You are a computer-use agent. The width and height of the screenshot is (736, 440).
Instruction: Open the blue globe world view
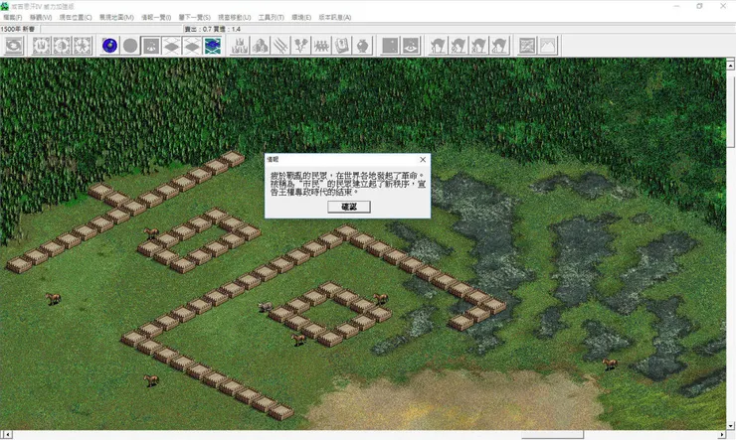click(109, 46)
